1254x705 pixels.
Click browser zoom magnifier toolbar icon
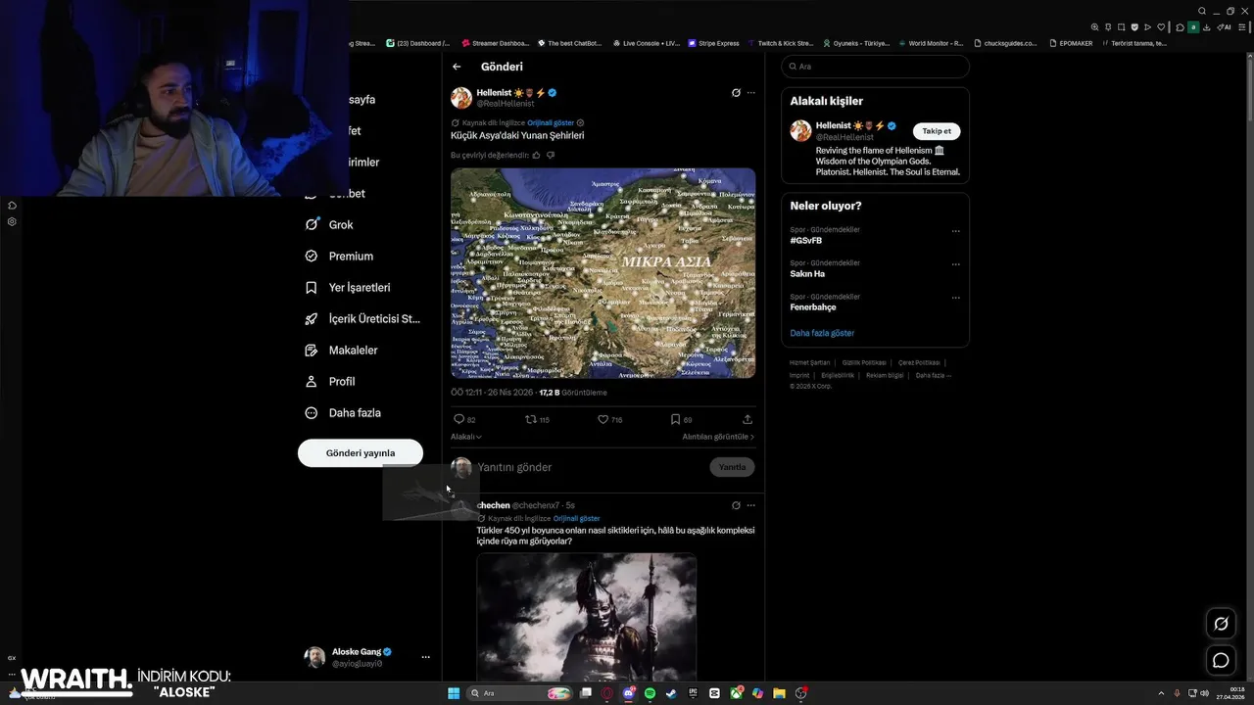pos(1094,27)
